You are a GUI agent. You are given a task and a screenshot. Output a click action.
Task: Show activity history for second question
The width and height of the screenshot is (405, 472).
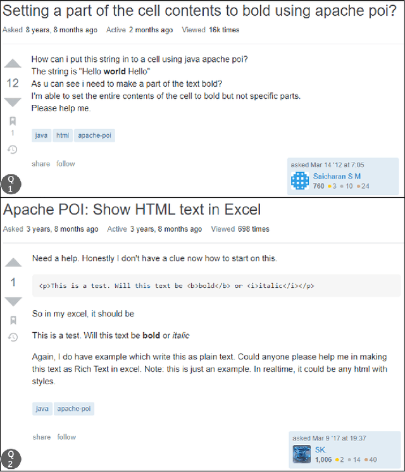[x=13, y=336]
